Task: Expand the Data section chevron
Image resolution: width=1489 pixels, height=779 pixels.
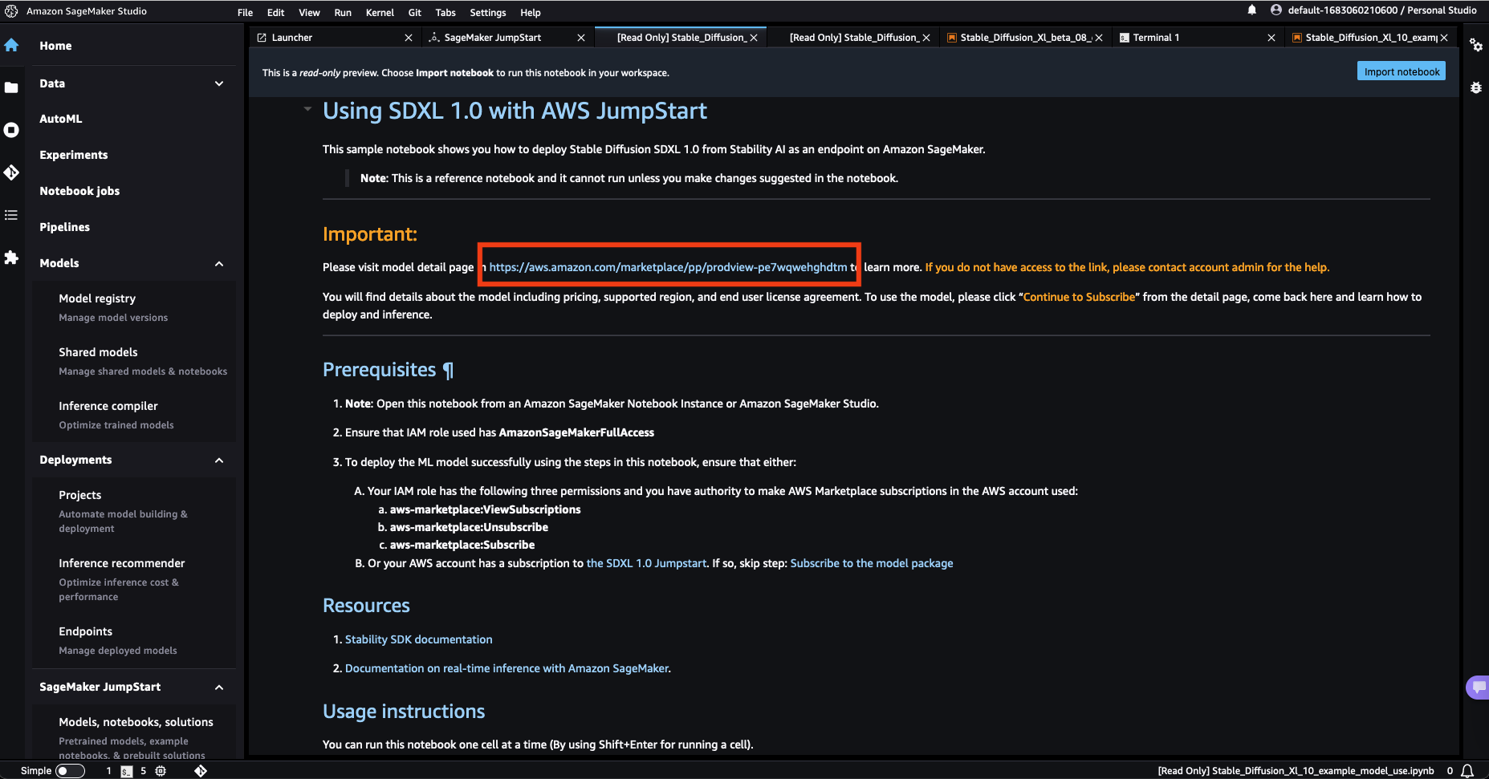Action: point(219,83)
